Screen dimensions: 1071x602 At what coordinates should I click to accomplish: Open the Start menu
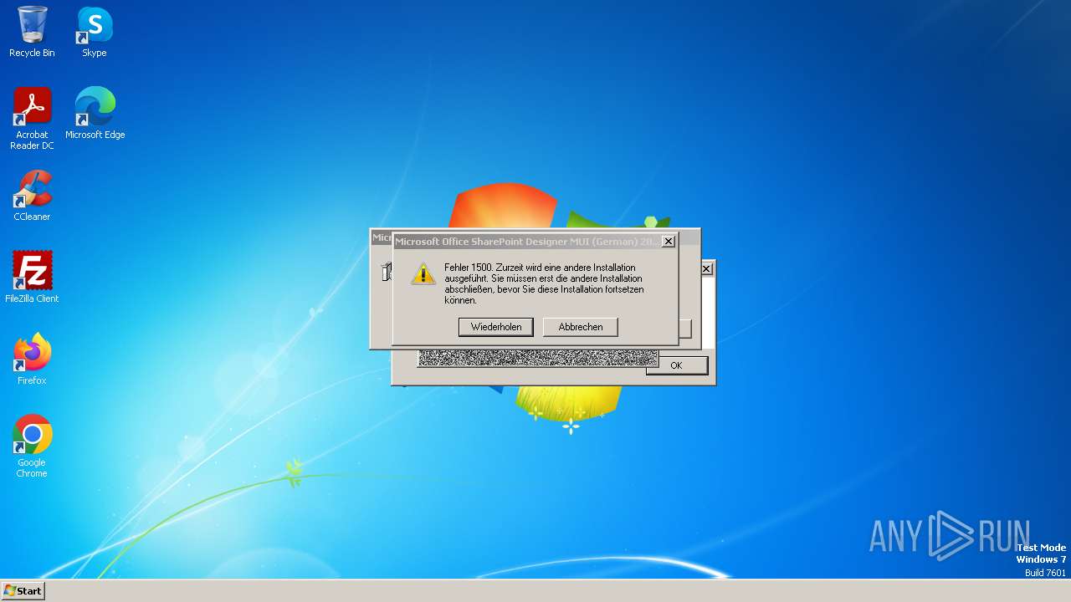[23, 591]
